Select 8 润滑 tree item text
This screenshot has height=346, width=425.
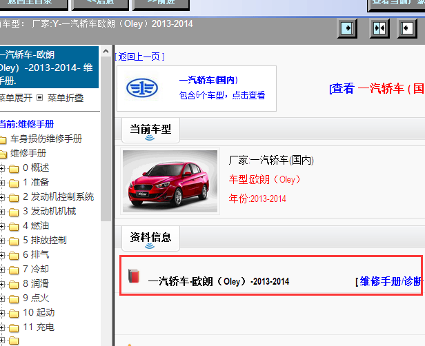36,283
